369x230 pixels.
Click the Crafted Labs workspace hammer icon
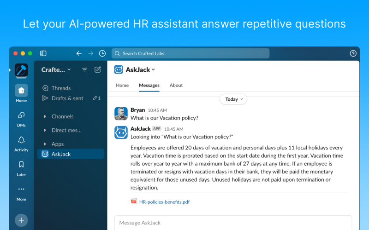pos(21,70)
